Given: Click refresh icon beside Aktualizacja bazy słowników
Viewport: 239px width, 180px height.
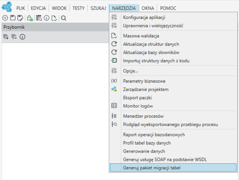Looking at the screenshot, I should point(114,52).
